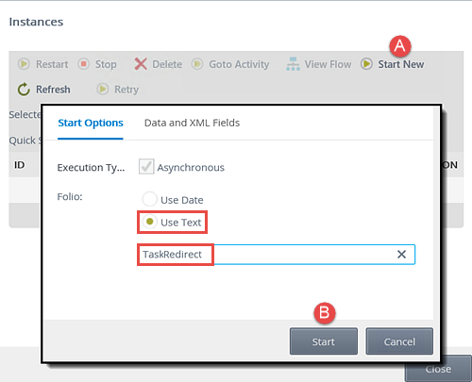Image resolution: width=472 pixels, height=382 pixels.
Task: Toggle the Asynchronous checkbox
Action: coord(146,167)
